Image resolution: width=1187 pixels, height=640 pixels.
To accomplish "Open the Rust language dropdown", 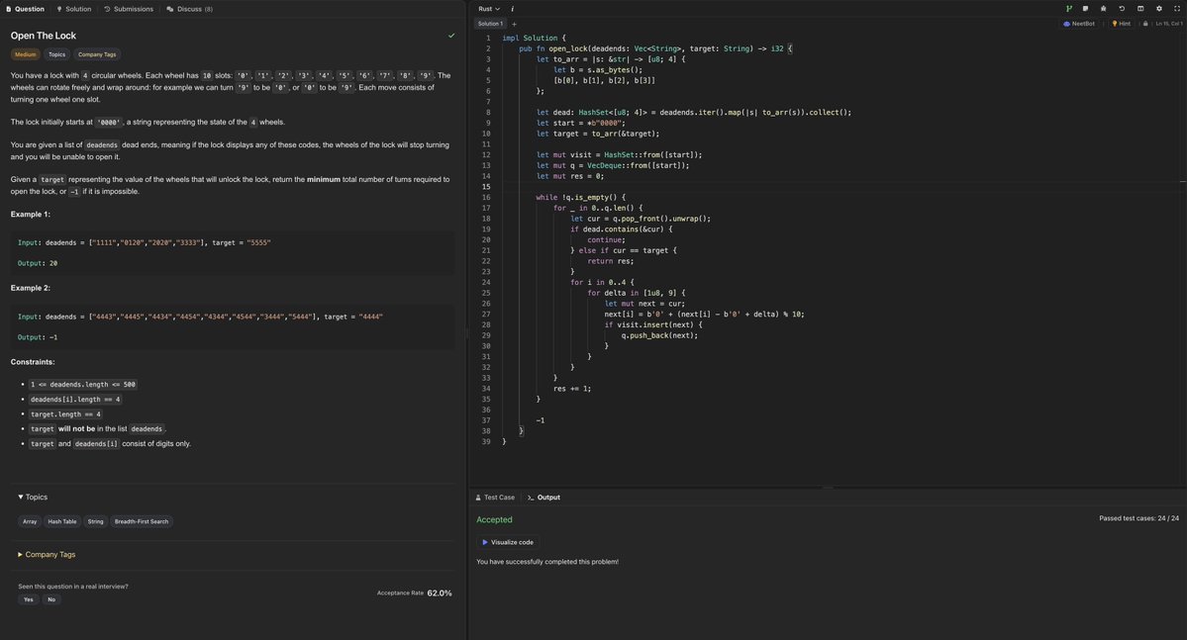I will point(488,9).
